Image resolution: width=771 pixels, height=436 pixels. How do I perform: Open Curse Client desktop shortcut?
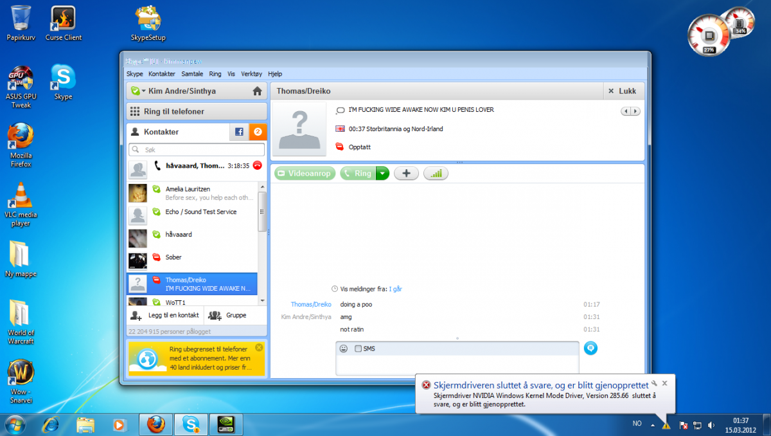coord(63,23)
